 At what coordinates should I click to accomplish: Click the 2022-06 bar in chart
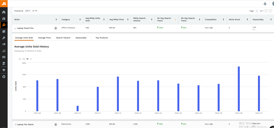(x=239, y=89)
